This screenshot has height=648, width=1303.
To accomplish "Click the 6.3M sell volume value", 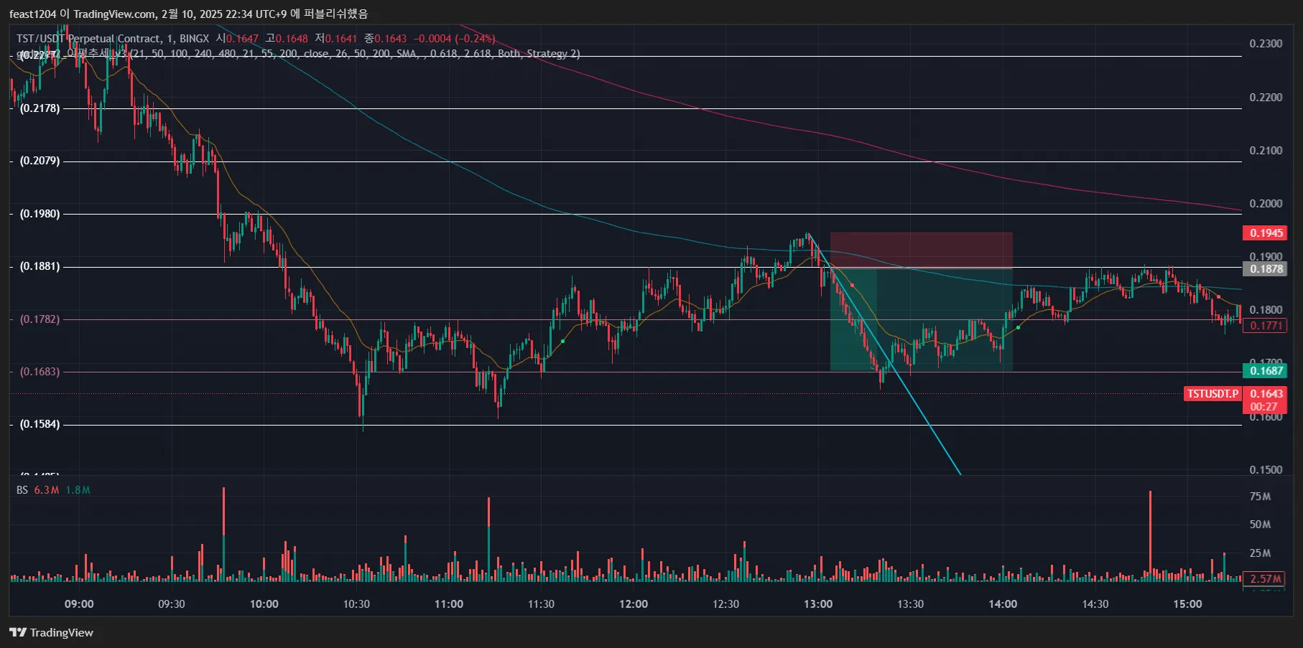I will [x=47, y=490].
